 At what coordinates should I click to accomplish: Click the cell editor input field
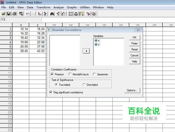point(108,20)
